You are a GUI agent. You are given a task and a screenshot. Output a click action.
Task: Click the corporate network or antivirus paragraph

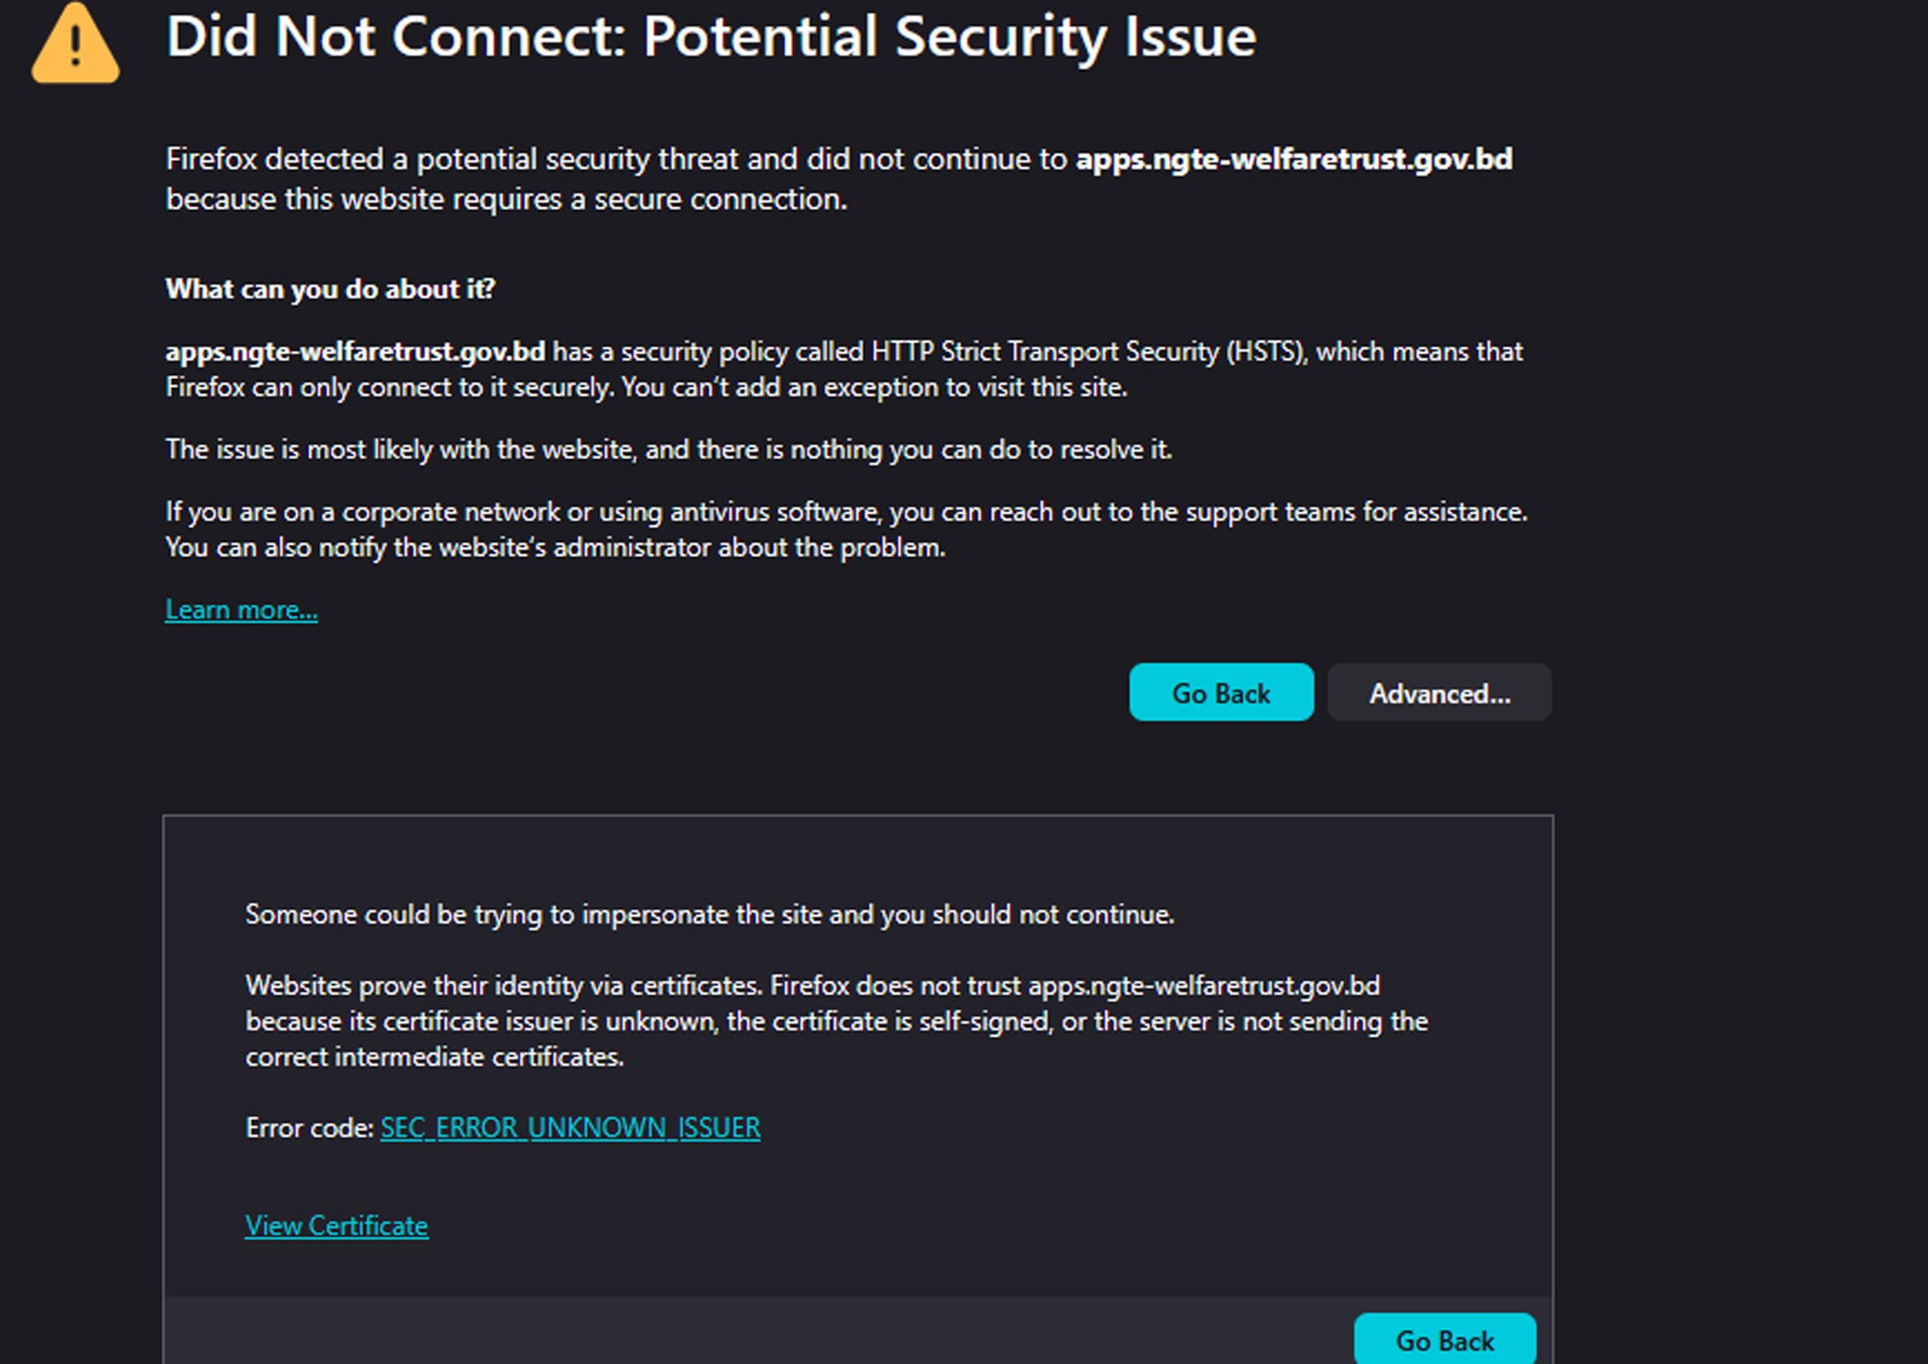[845, 511]
